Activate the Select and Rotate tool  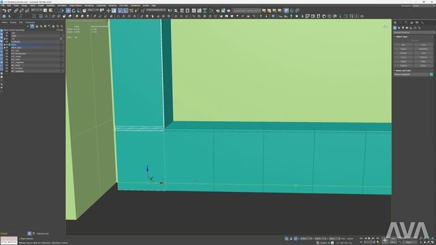pyautogui.click(x=74, y=11)
